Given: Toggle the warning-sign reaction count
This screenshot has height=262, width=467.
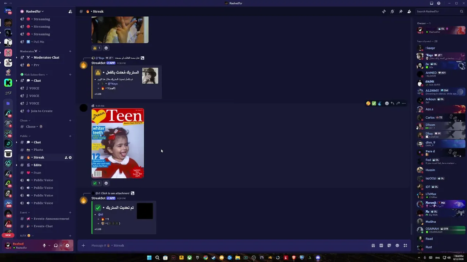Looking at the screenshot, I should point(97,48).
